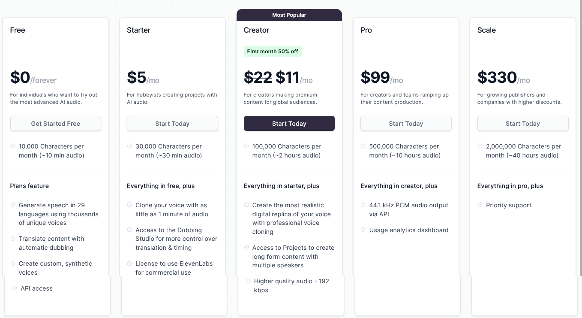This screenshot has width=582, height=318.
Task: Click check icon beside 2,000,000 Characters per month
Action: click(480, 146)
